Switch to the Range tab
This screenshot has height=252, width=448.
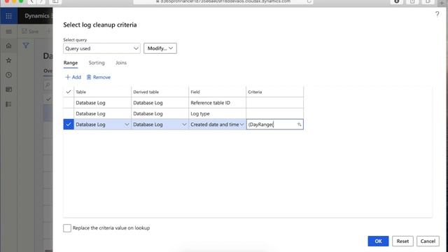pyautogui.click(x=71, y=63)
